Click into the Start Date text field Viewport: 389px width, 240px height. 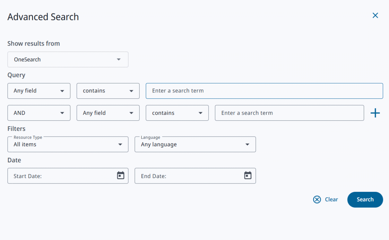pos(61,176)
